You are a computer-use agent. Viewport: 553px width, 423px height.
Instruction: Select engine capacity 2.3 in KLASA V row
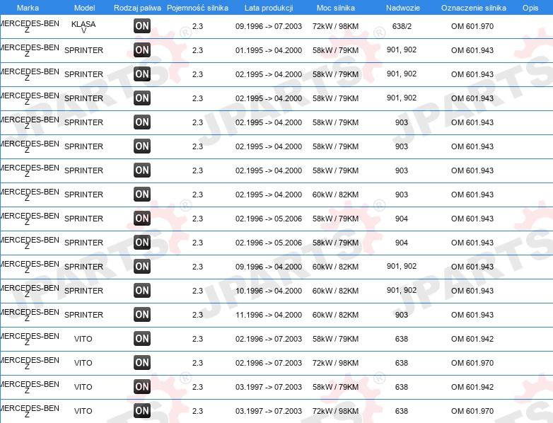point(197,26)
